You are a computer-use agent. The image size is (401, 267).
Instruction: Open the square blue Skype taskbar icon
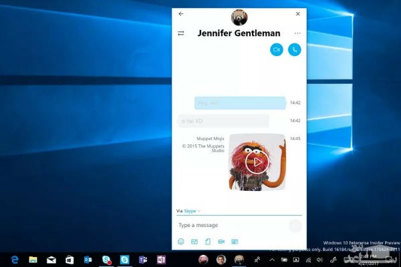(x=124, y=260)
